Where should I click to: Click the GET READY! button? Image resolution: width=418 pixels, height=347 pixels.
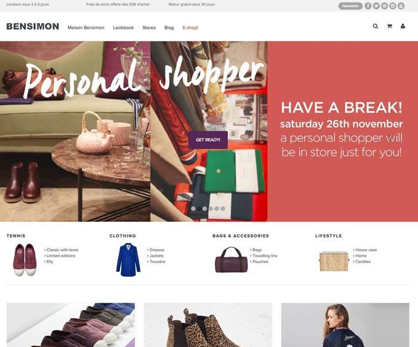click(208, 140)
